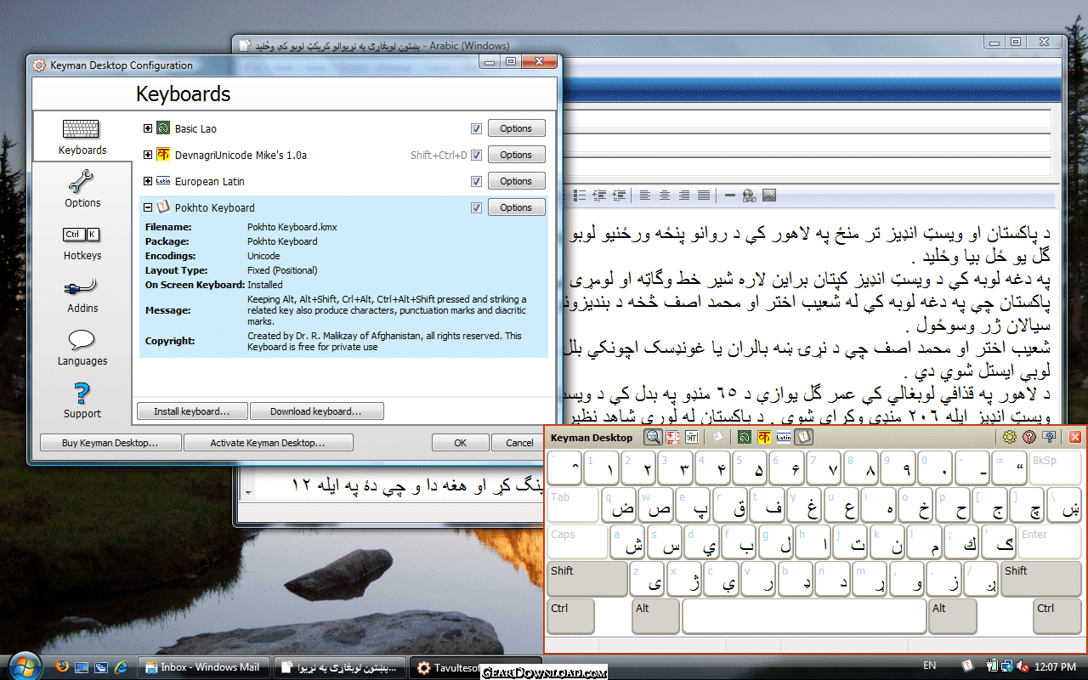Center text in mail editor

click(x=665, y=195)
